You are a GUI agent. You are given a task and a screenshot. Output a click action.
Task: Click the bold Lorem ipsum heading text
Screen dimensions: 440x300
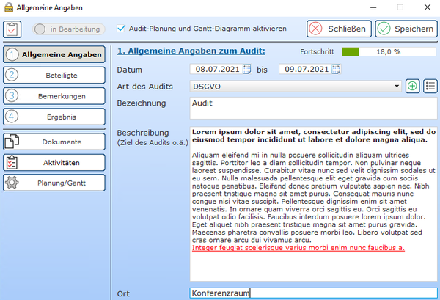[314, 136]
